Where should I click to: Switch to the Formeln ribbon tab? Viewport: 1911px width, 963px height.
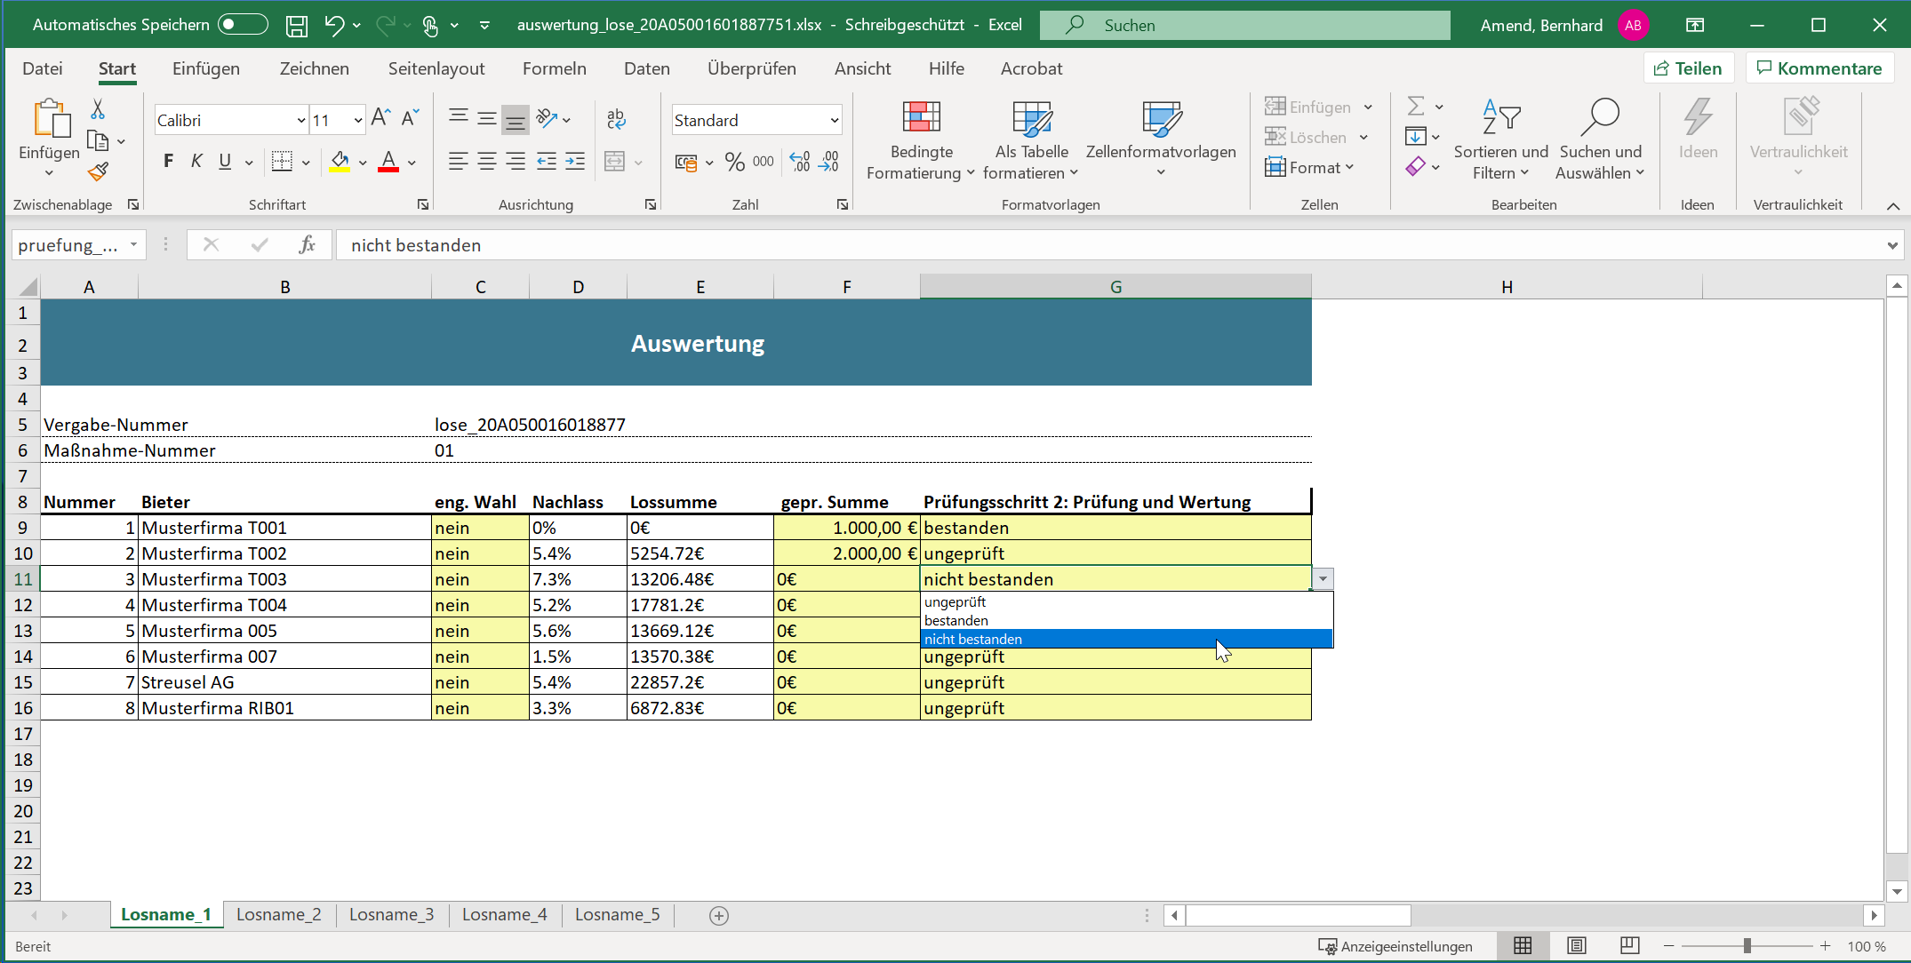(555, 68)
